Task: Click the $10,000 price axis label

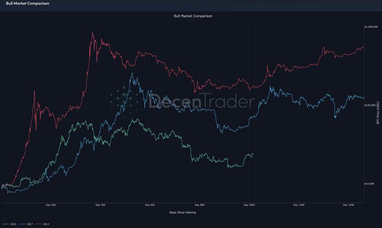Action: [370, 184]
